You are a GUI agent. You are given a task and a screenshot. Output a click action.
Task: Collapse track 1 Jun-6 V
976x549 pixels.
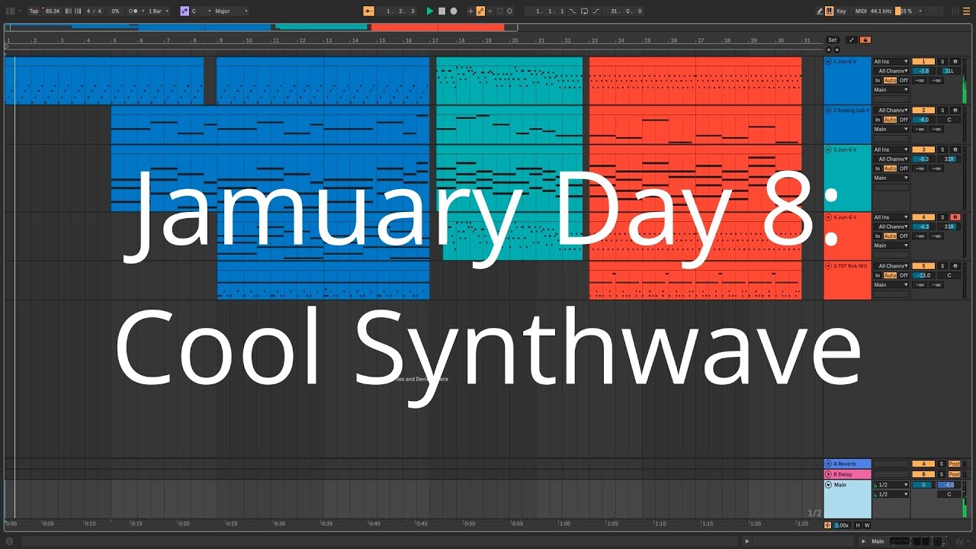(829, 62)
